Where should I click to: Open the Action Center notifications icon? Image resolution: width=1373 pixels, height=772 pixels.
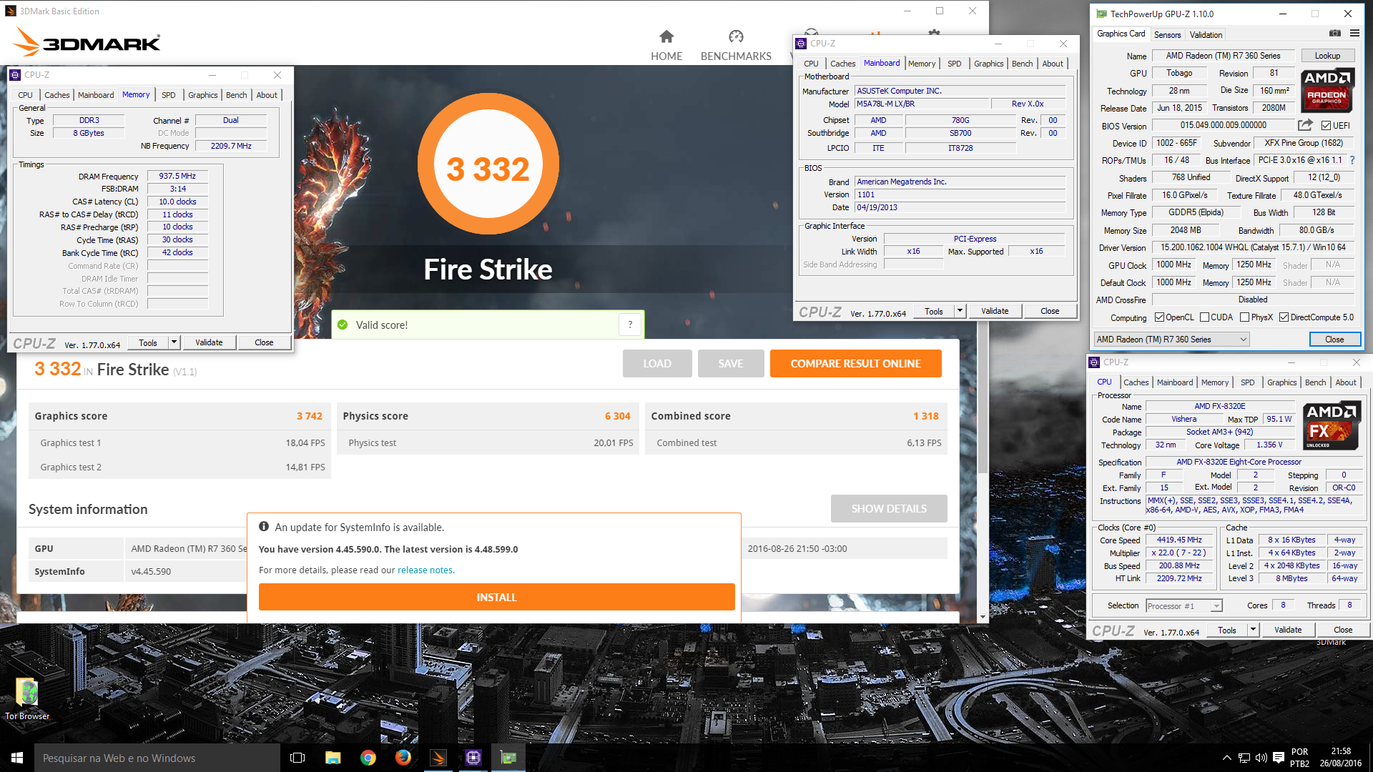[x=1277, y=758]
